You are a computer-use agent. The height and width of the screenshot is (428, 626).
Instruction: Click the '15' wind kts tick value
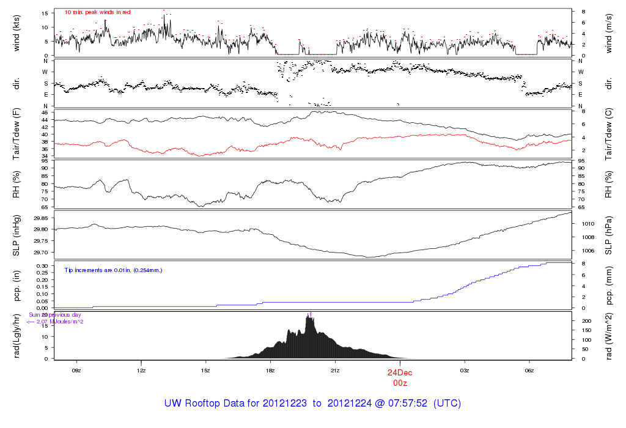[x=45, y=13]
